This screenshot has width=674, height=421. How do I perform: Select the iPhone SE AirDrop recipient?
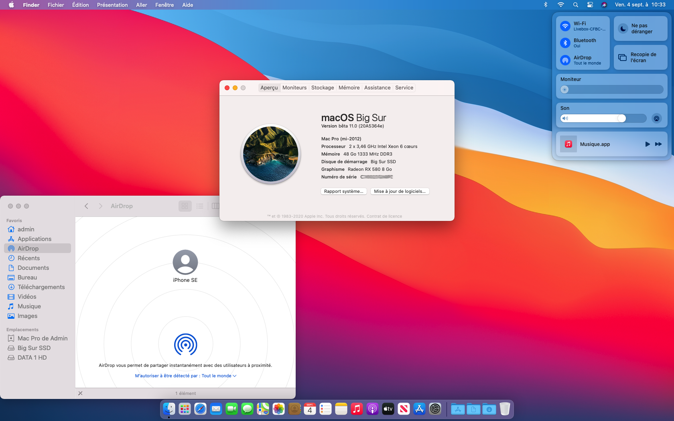[185, 266]
